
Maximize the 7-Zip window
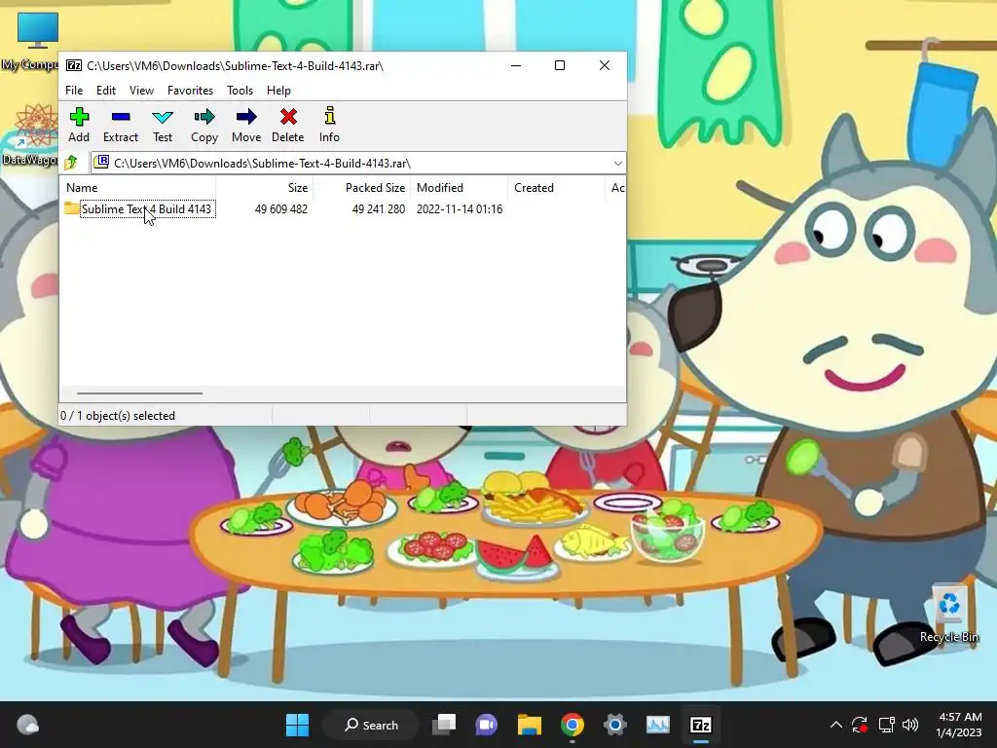(560, 65)
